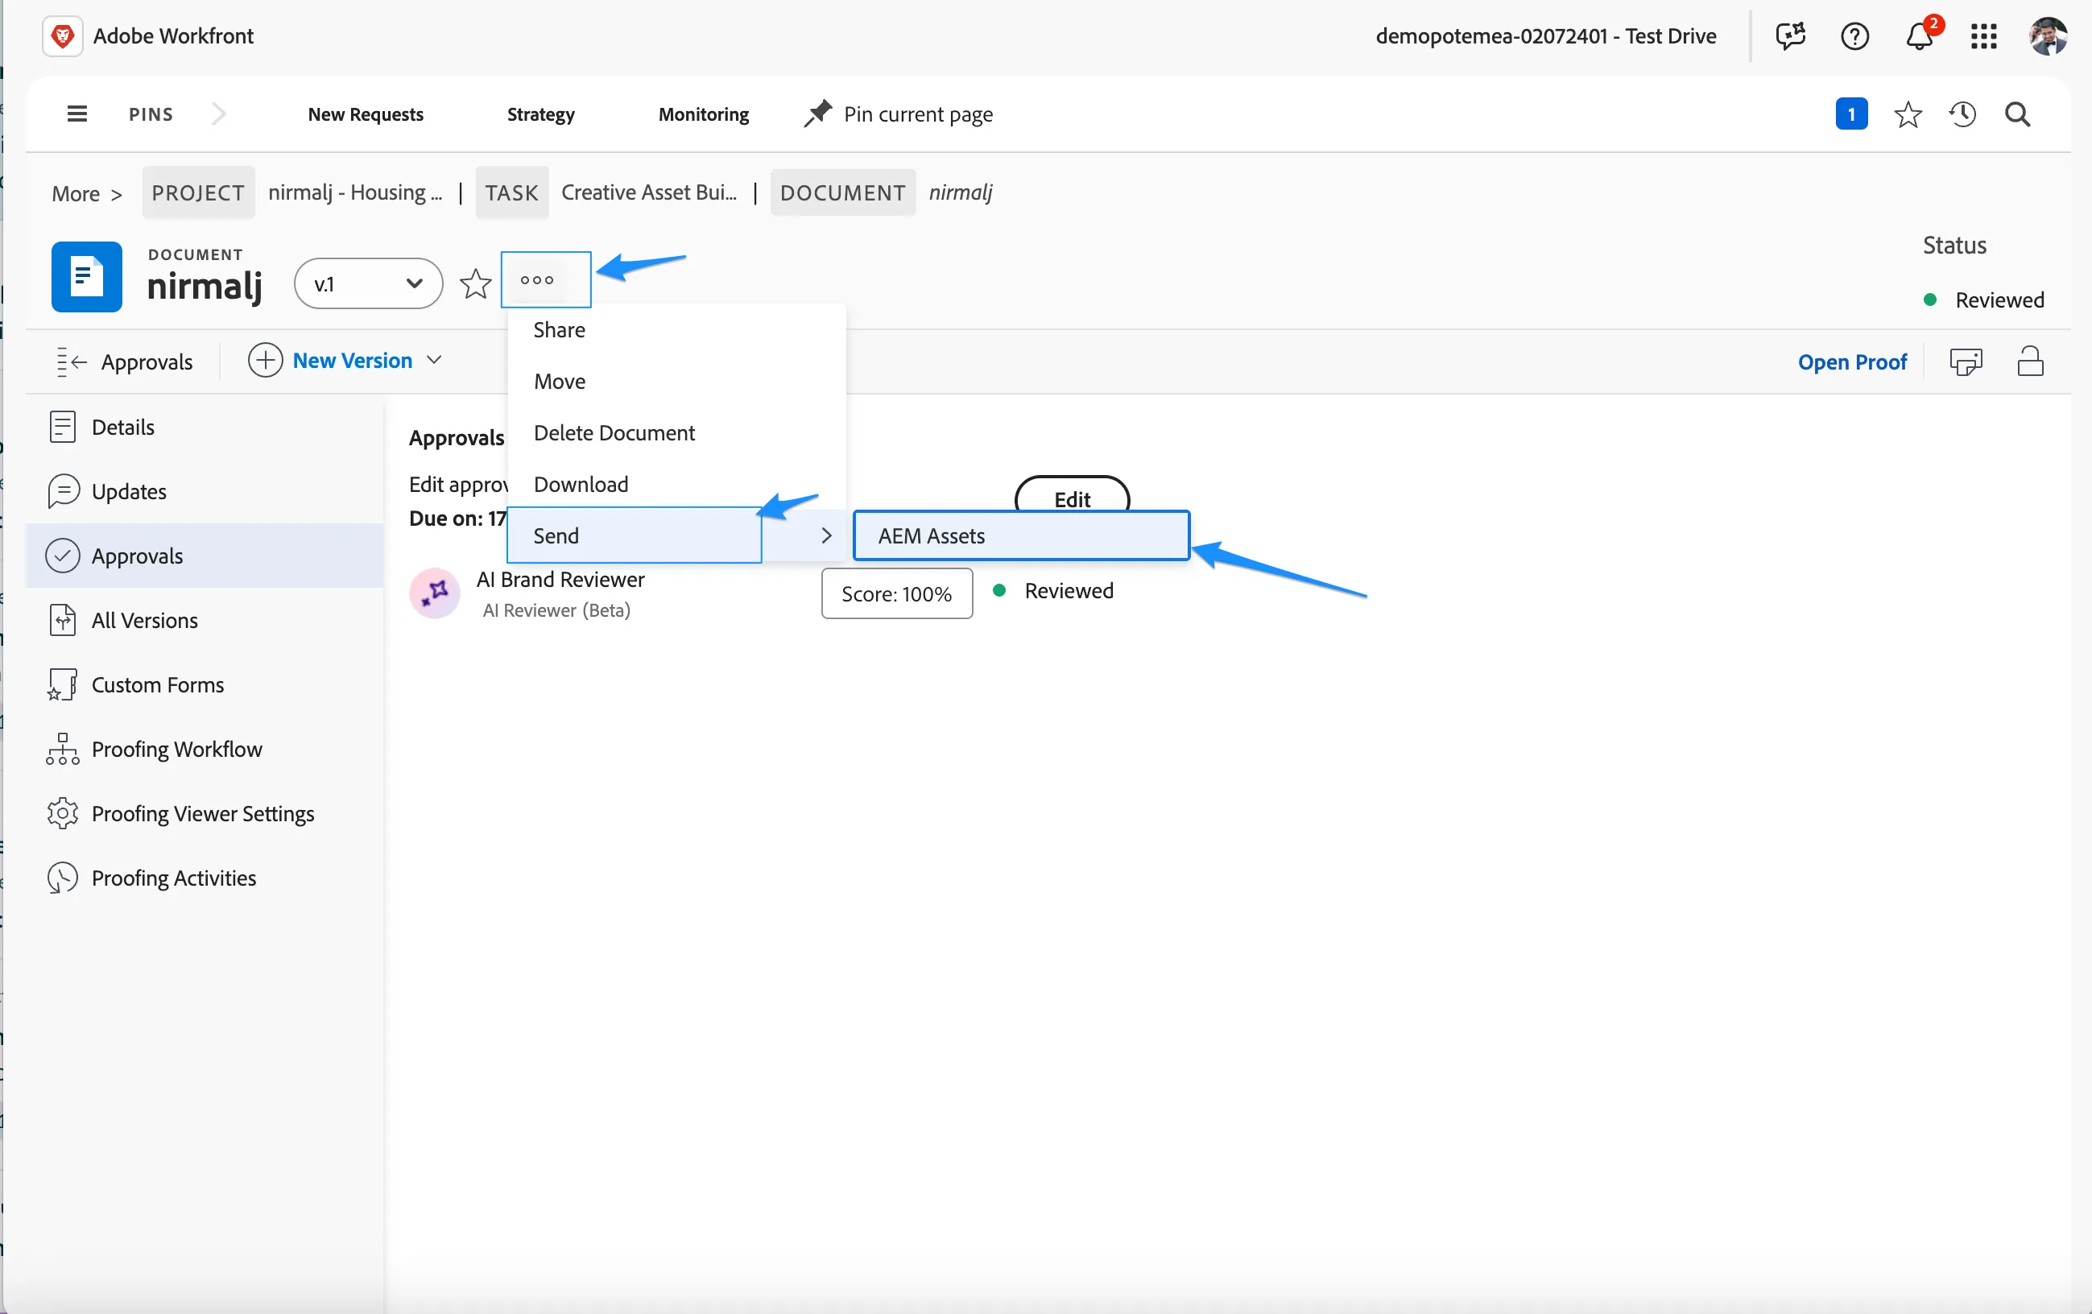The width and height of the screenshot is (2092, 1314).
Task: Open the notifications bell icon
Action: click(1919, 35)
